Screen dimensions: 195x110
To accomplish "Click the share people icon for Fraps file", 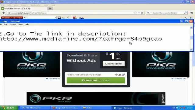I will pyautogui.click(x=120, y=75).
